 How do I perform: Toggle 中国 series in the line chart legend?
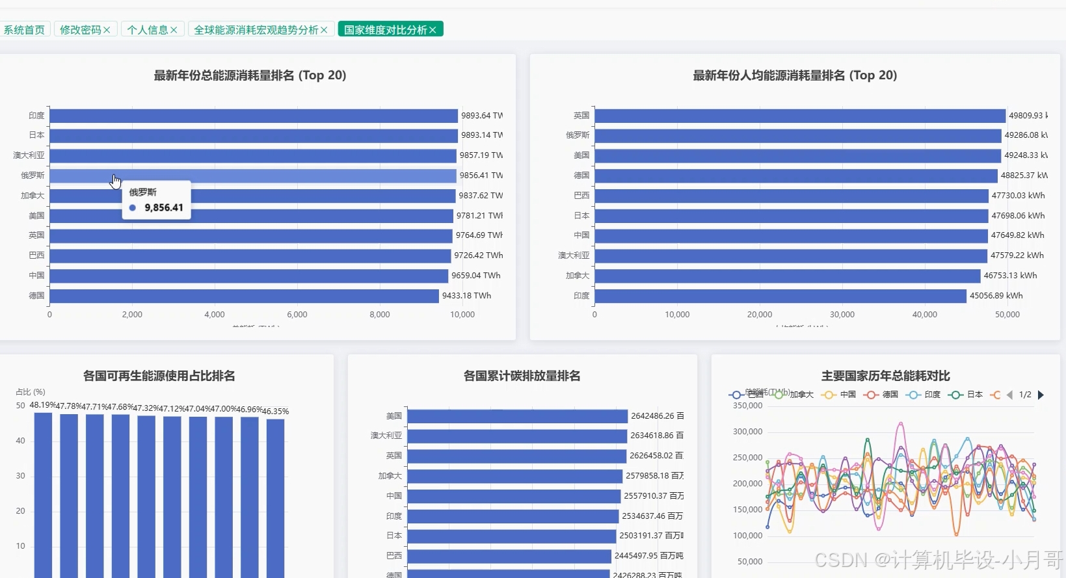839,395
